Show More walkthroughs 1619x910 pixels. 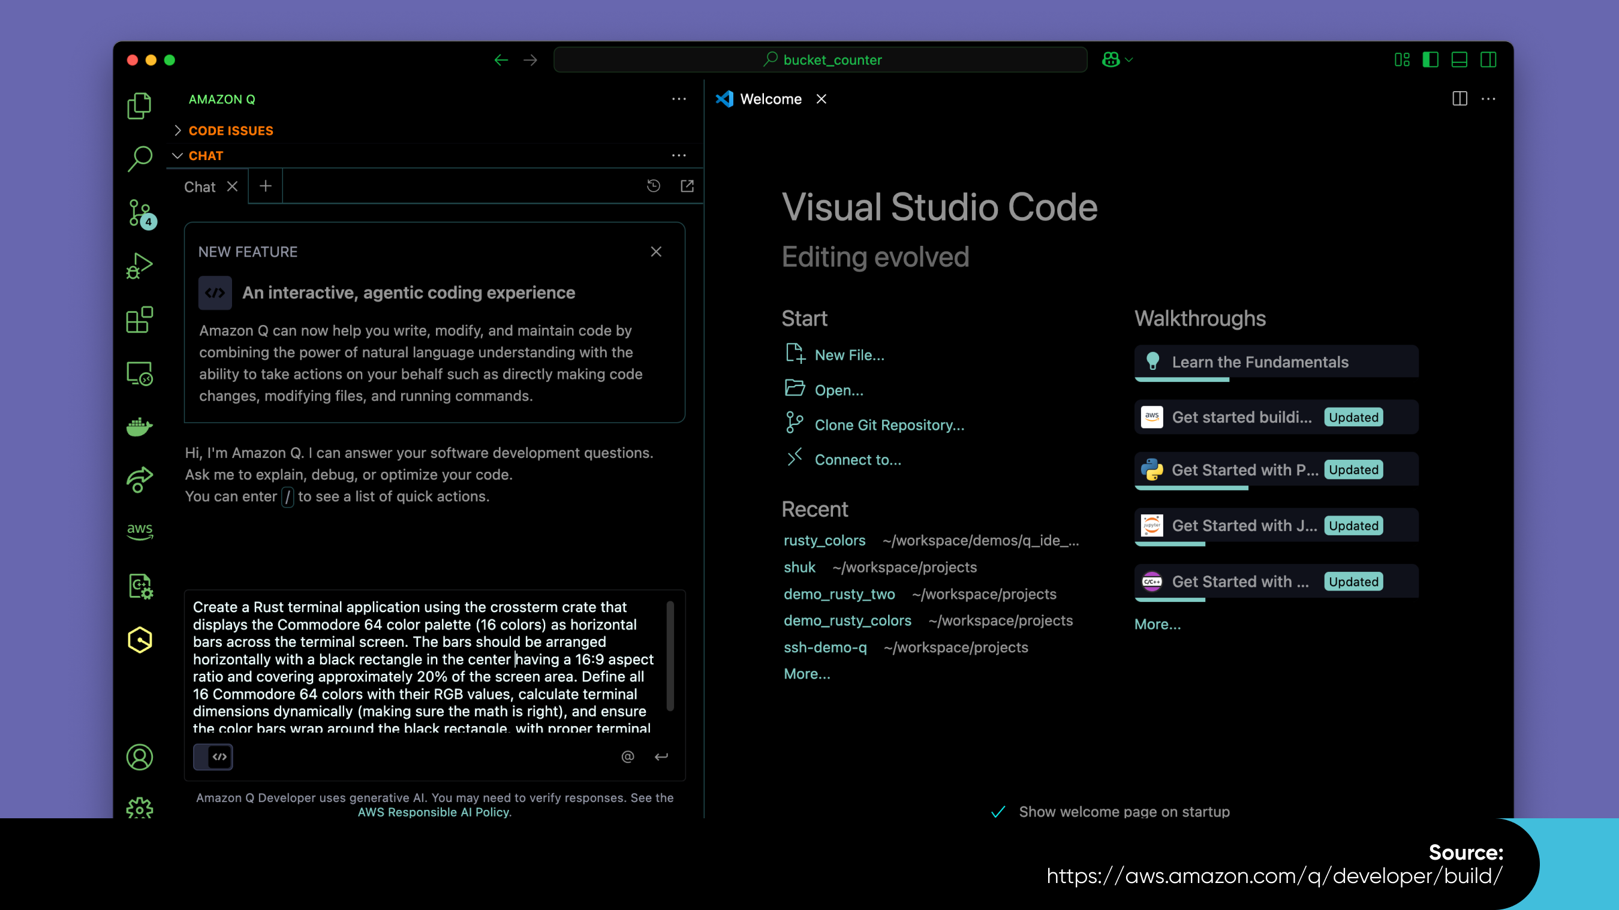tap(1157, 624)
